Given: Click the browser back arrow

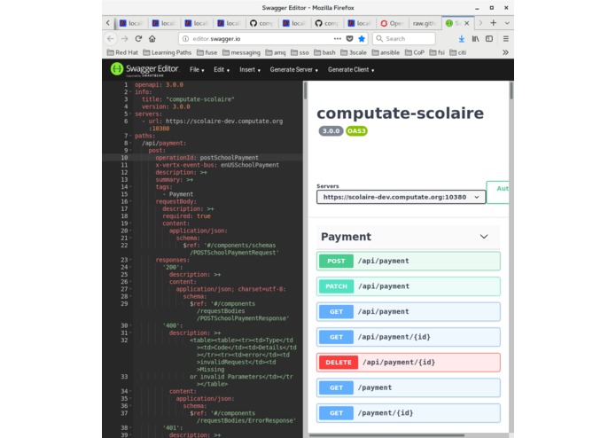Looking at the screenshot, I should [x=111, y=38].
